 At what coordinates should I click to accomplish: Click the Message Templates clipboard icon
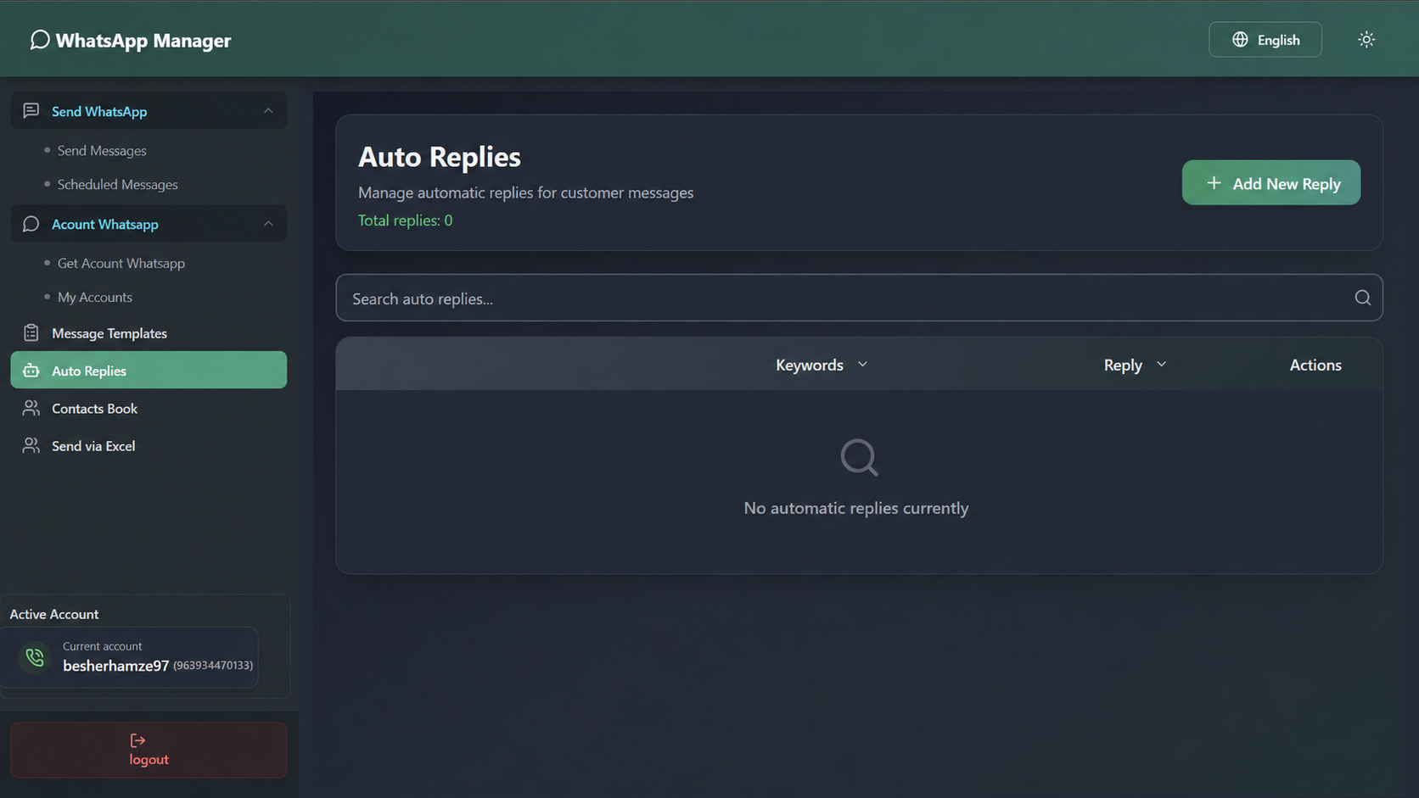tap(31, 333)
